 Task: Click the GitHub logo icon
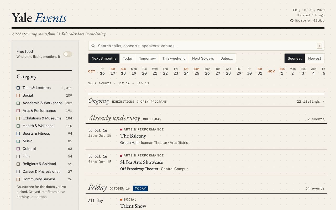point(292,20)
